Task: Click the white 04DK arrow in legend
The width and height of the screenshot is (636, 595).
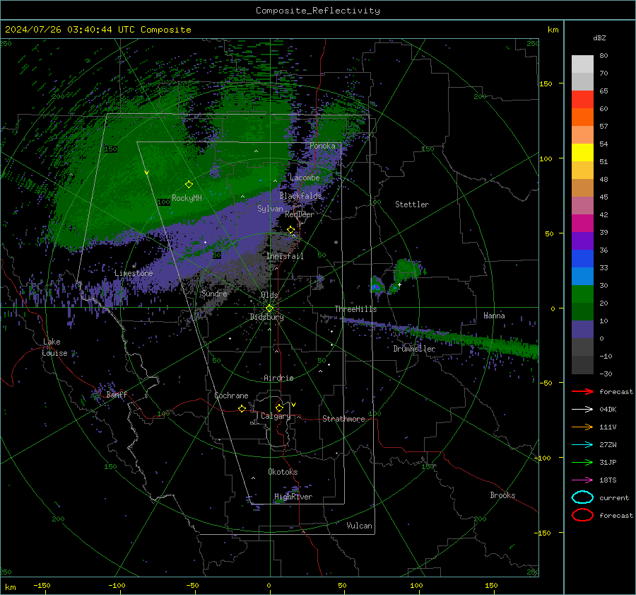Action: click(582, 410)
